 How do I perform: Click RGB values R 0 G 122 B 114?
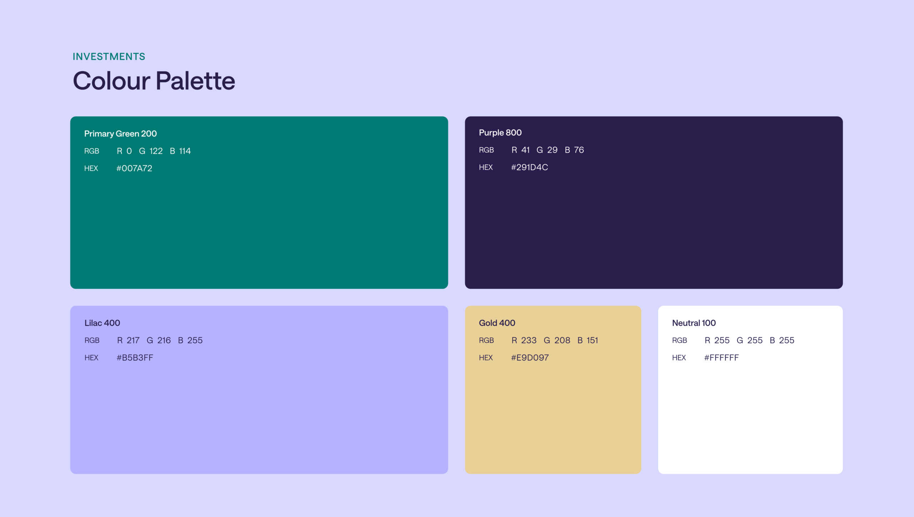tap(154, 151)
